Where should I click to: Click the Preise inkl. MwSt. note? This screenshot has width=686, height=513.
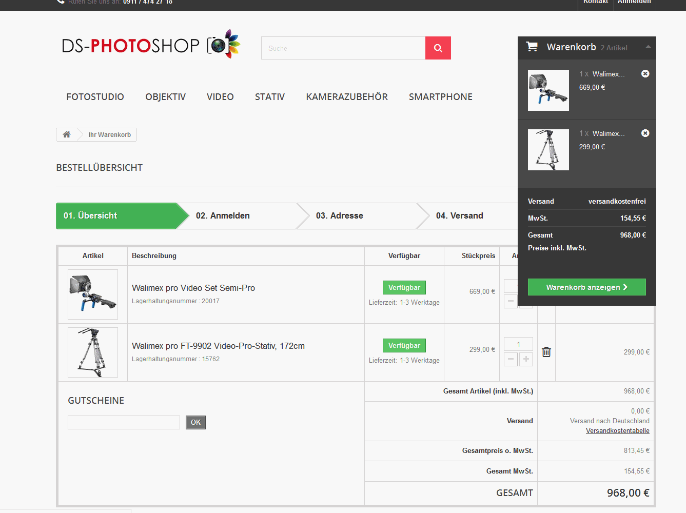[x=557, y=248]
